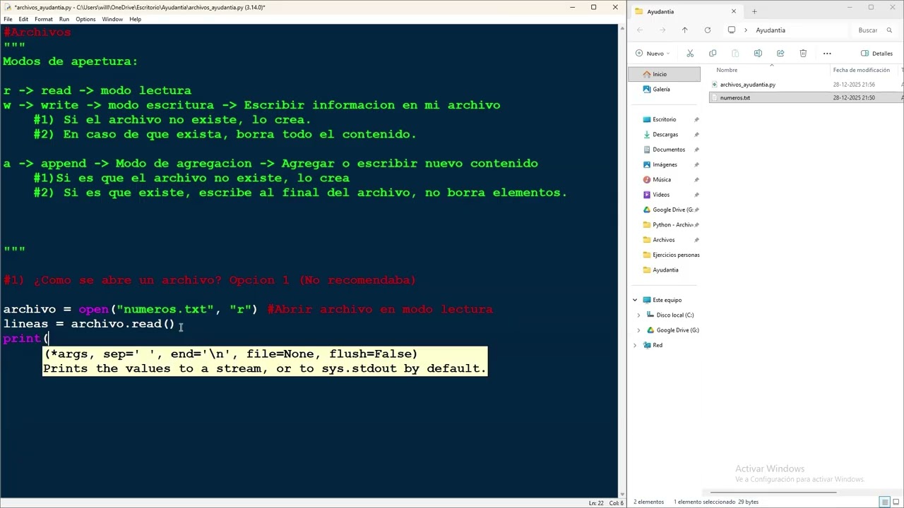Click the Up arrow in Explorer navigation
904x508 pixels.
coord(684,30)
